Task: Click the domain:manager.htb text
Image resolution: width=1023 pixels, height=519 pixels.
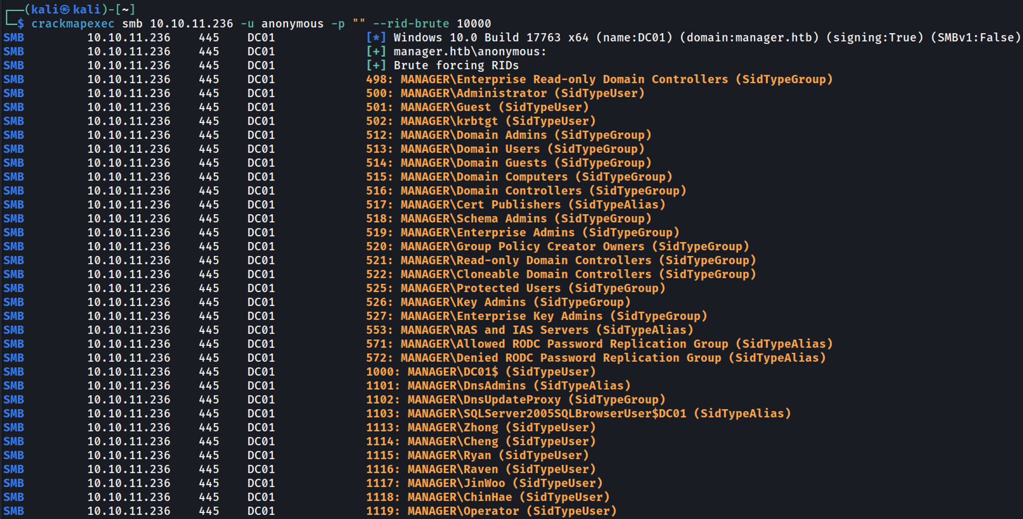Action: click(749, 38)
